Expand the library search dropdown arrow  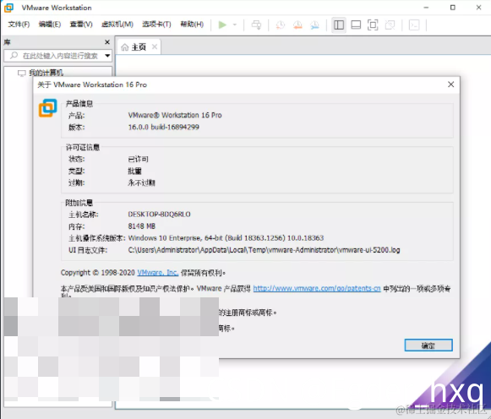point(107,56)
